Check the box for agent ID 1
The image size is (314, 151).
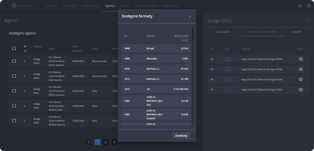[x=14, y=61]
